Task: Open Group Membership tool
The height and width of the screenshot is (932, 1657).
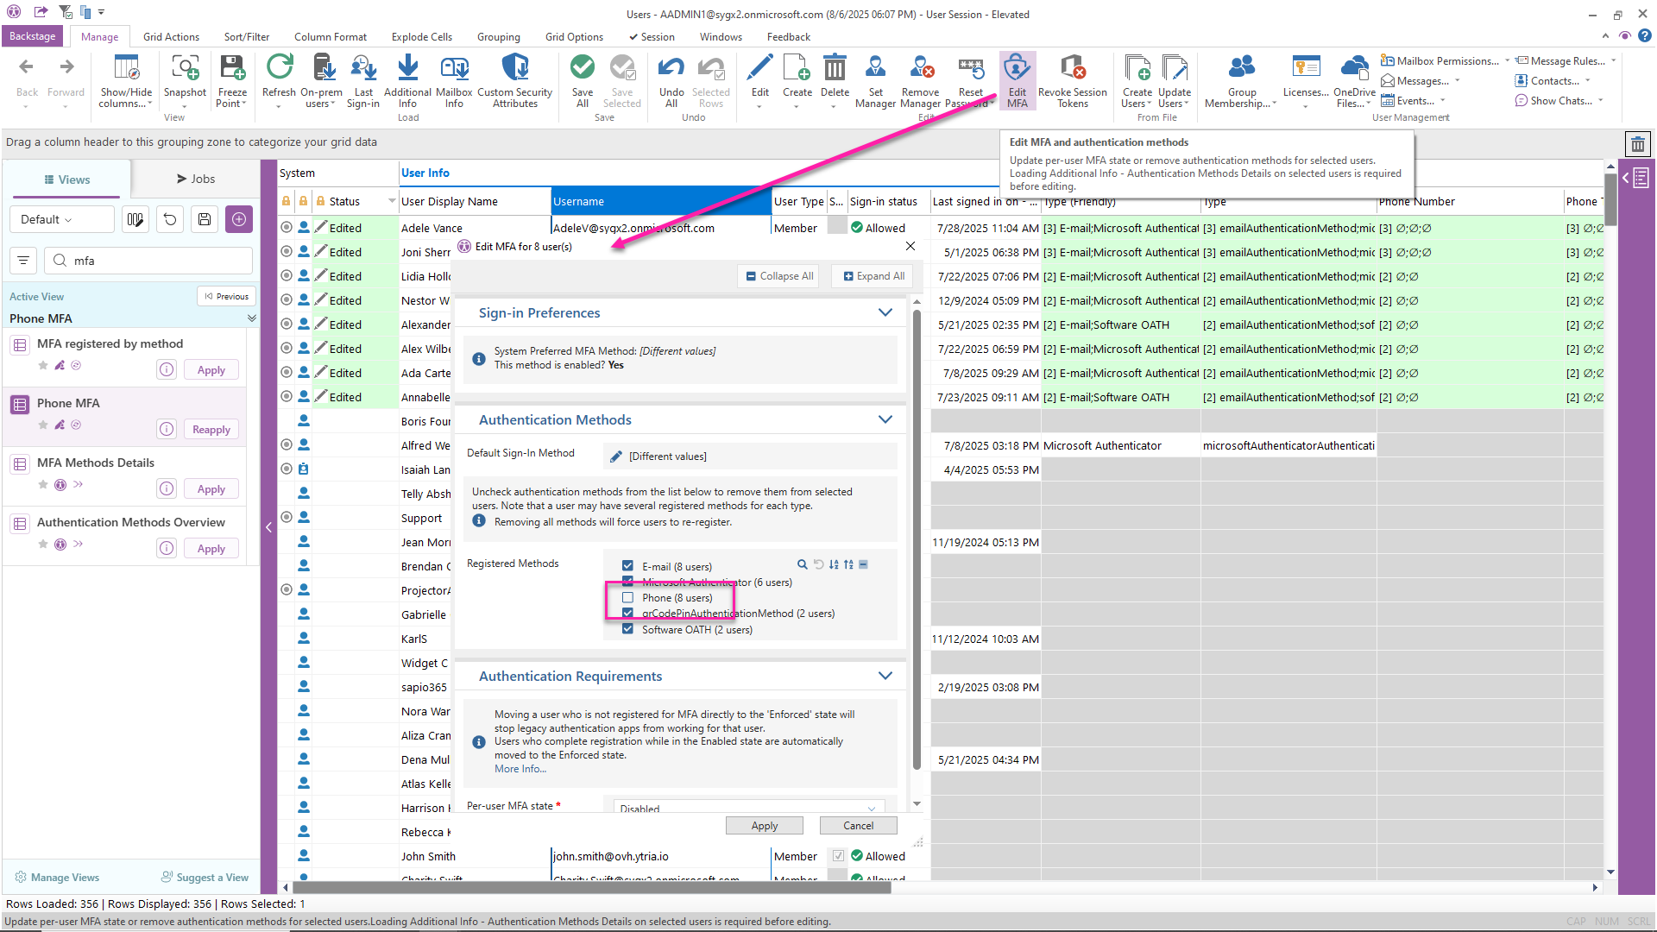Action: (1241, 80)
